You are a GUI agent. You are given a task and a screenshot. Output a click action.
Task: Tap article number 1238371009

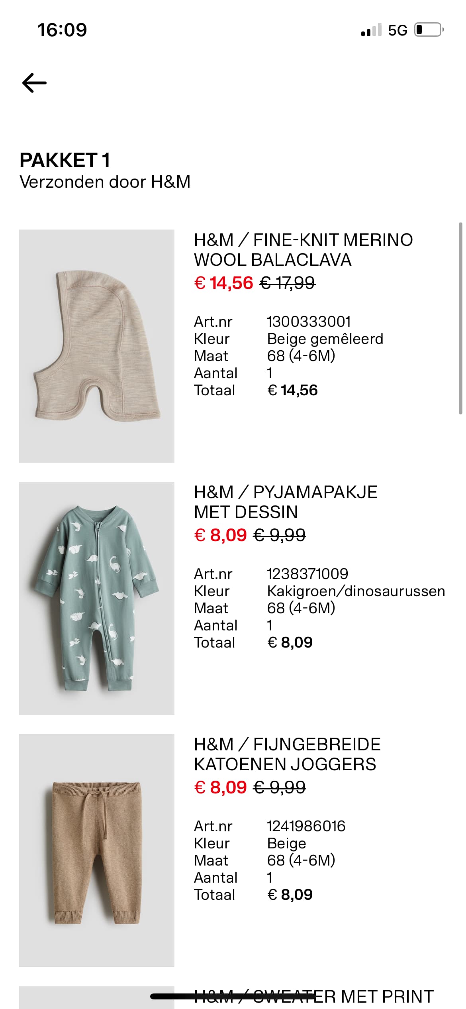[307, 574]
